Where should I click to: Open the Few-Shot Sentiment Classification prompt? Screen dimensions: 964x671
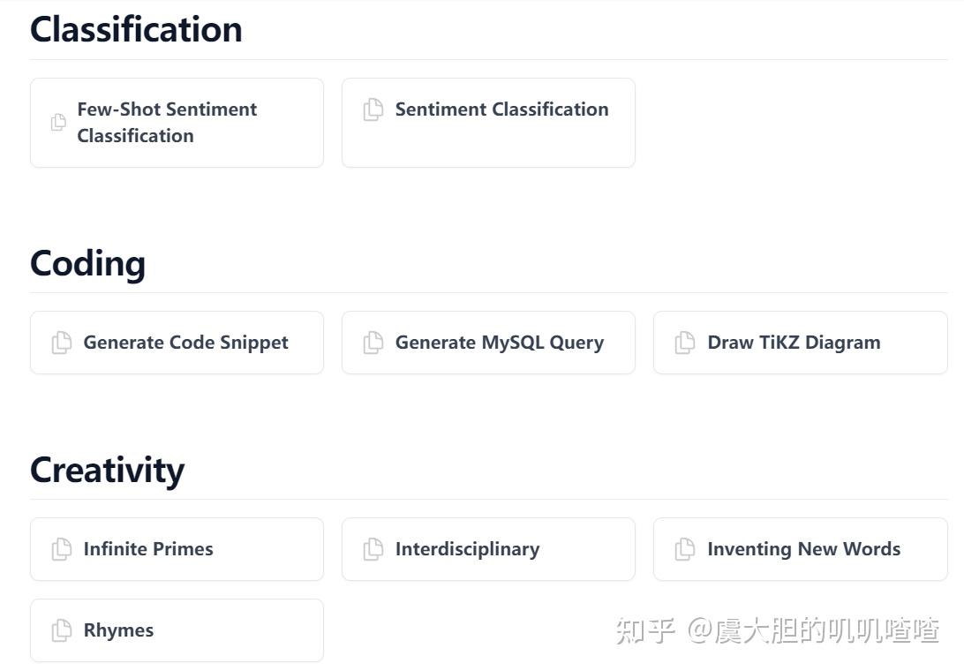coord(177,123)
